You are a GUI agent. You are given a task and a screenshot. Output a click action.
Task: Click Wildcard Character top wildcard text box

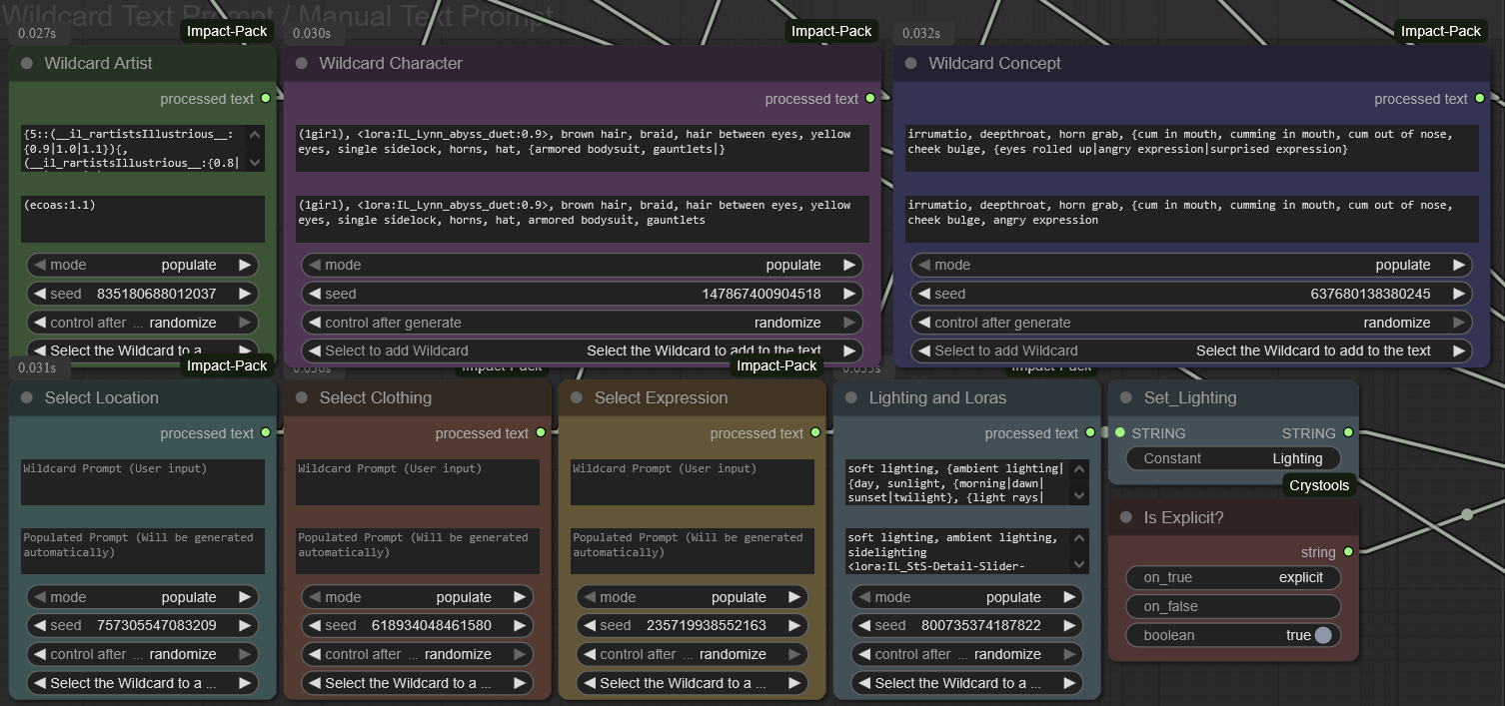(582, 148)
